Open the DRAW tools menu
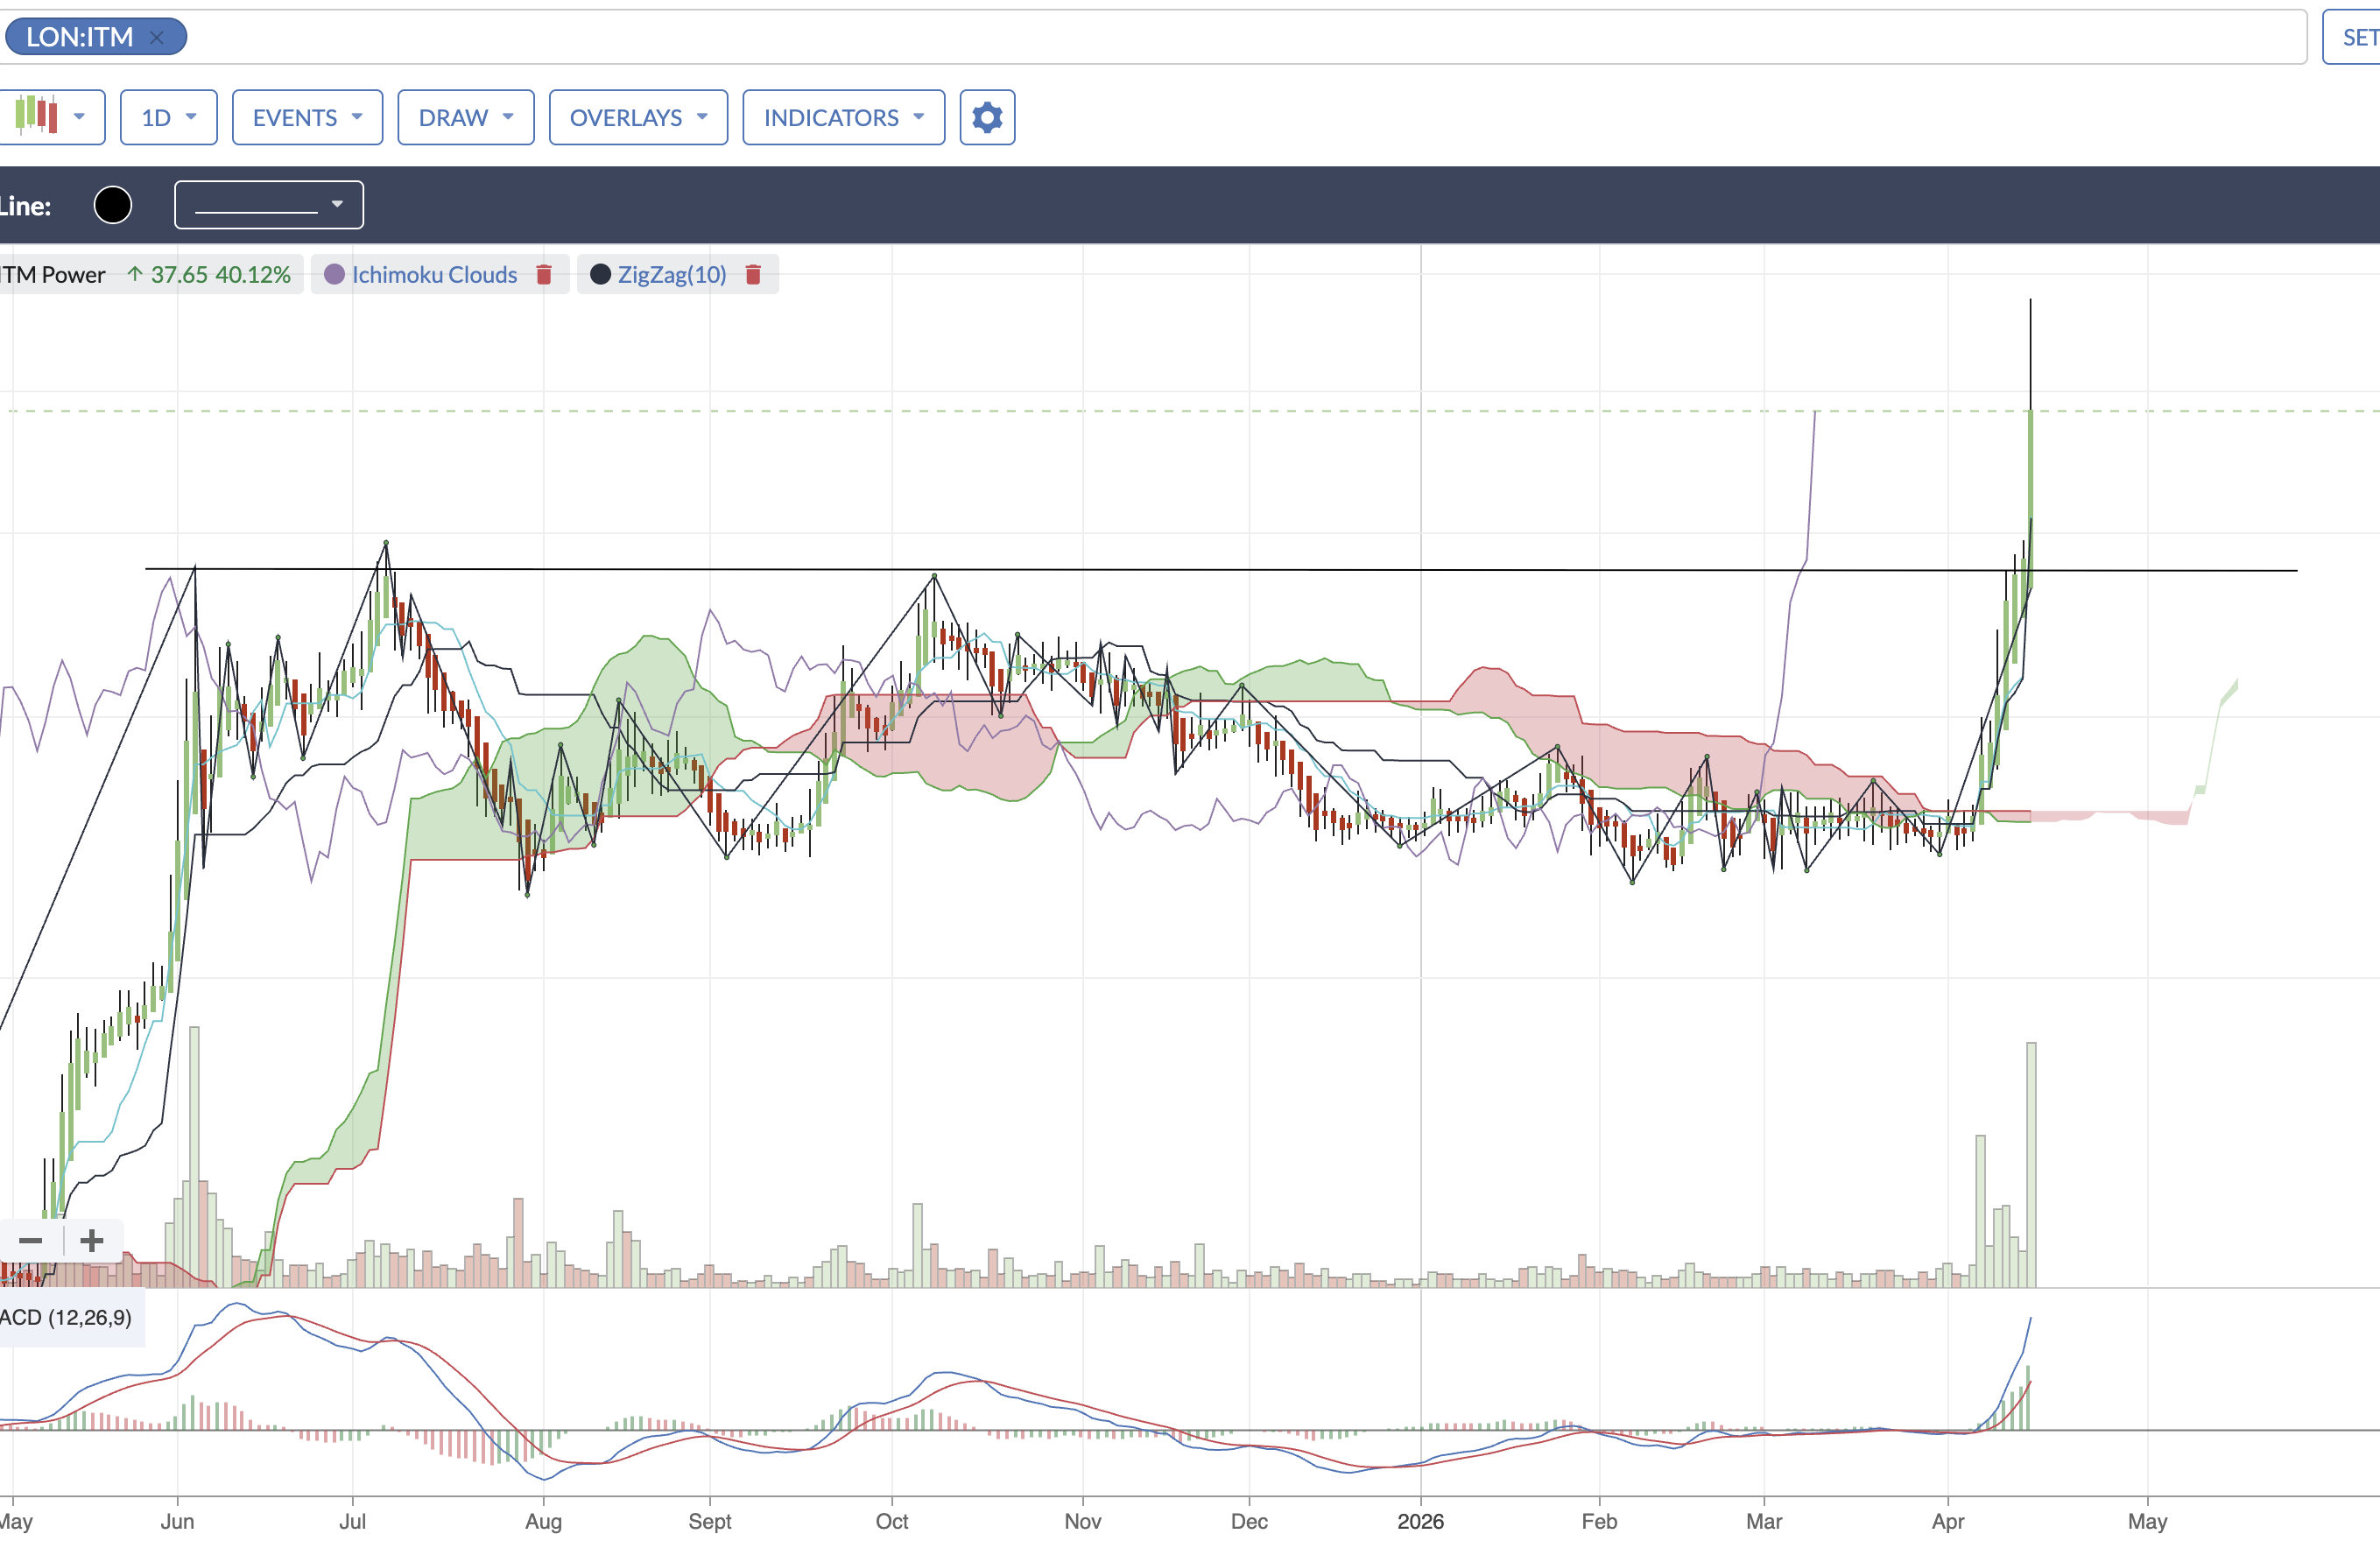The height and width of the screenshot is (1548, 2380). pos(466,117)
